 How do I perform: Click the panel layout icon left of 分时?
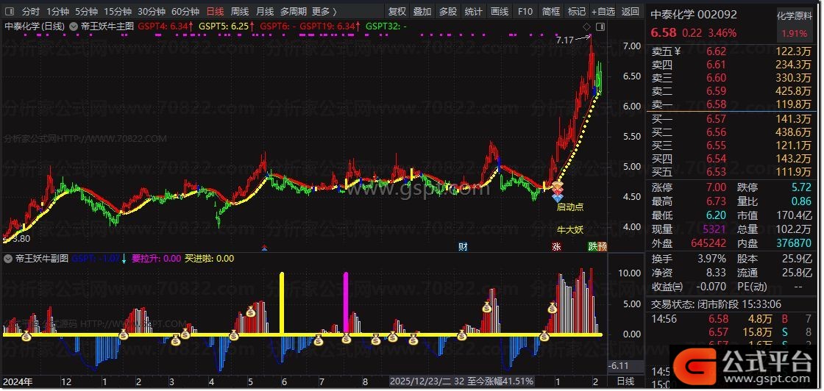[x=10, y=12]
